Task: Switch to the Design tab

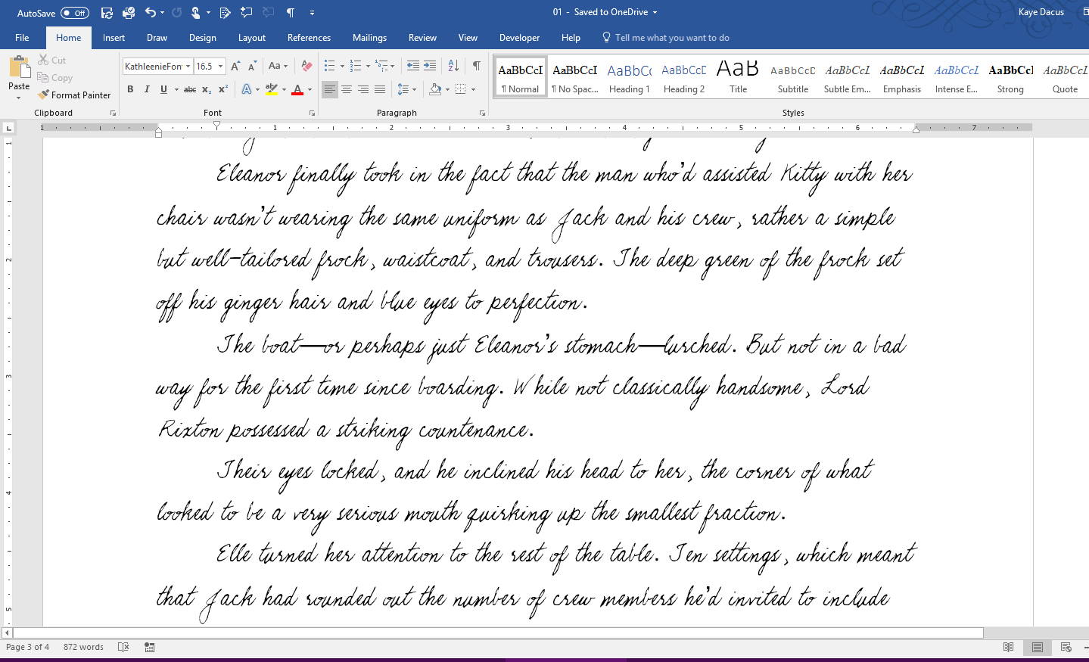Action: click(202, 38)
